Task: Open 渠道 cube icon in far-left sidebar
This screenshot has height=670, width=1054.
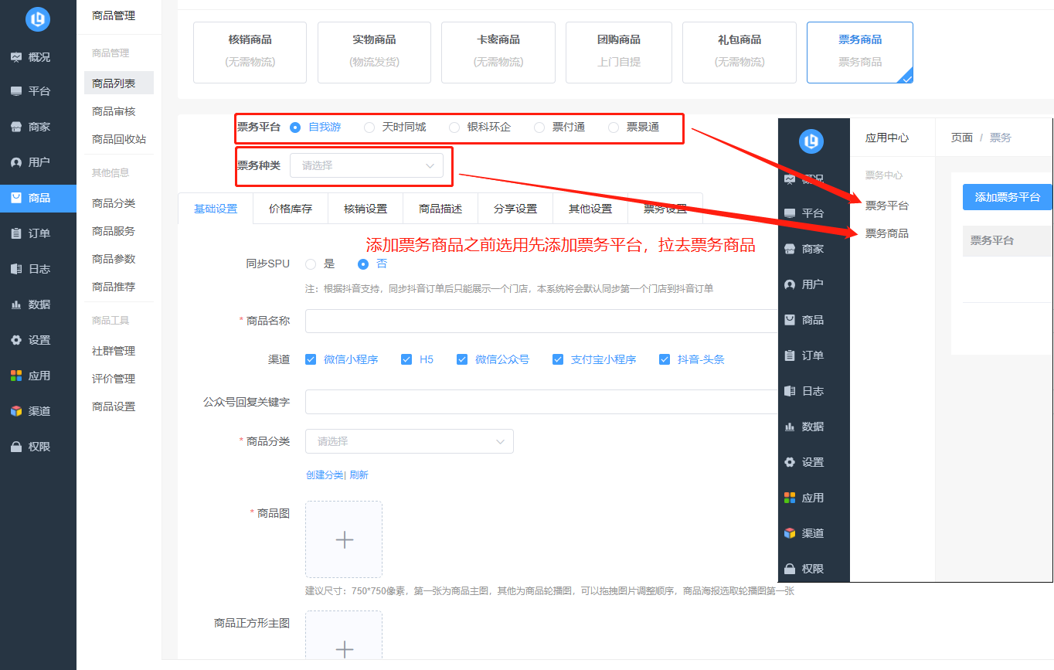Action: tap(16, 411)
